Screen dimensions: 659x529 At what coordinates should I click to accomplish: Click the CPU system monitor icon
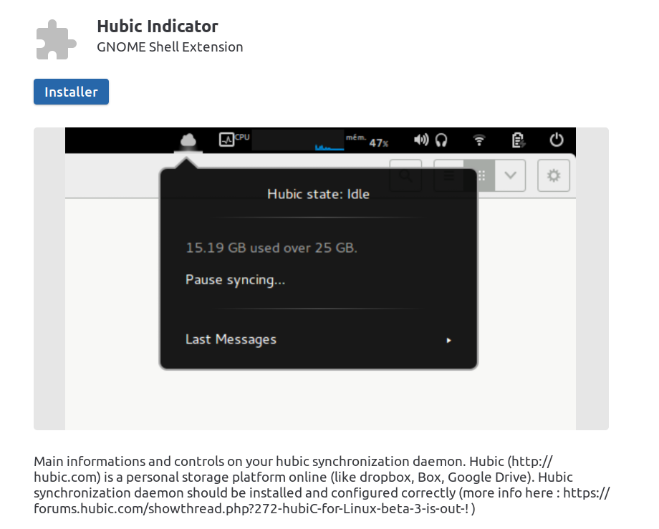pos(227,140)
